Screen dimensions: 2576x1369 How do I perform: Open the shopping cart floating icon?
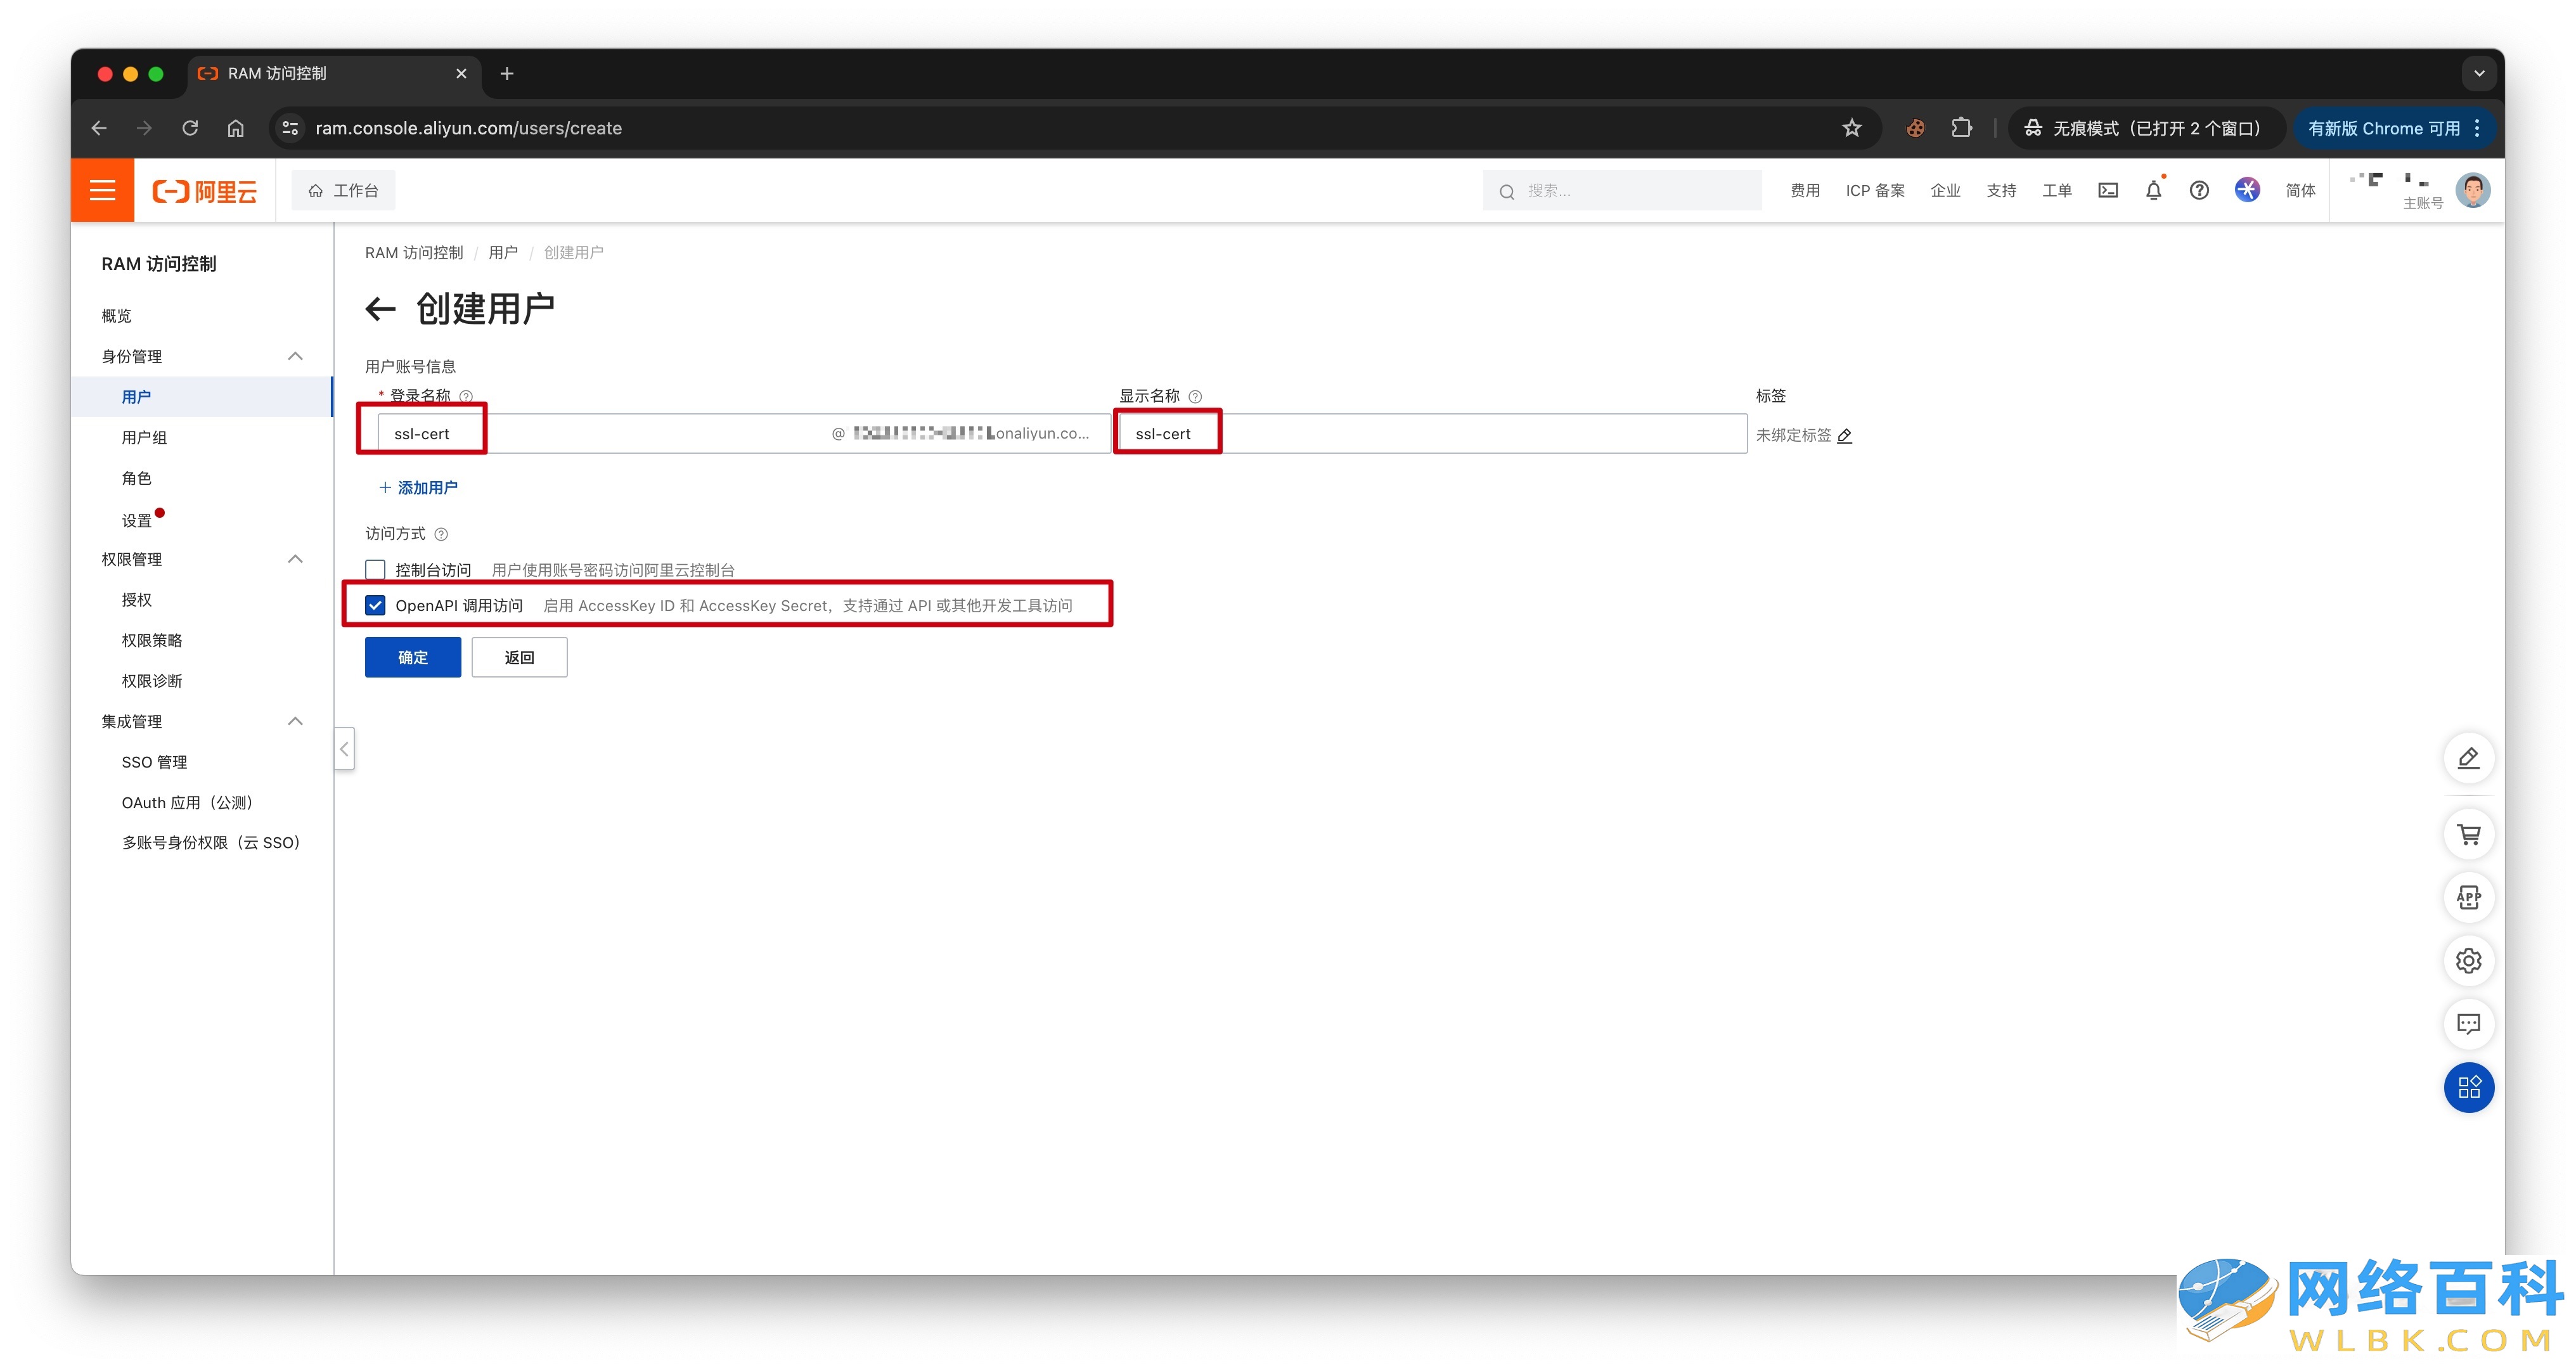point(2468,834)
